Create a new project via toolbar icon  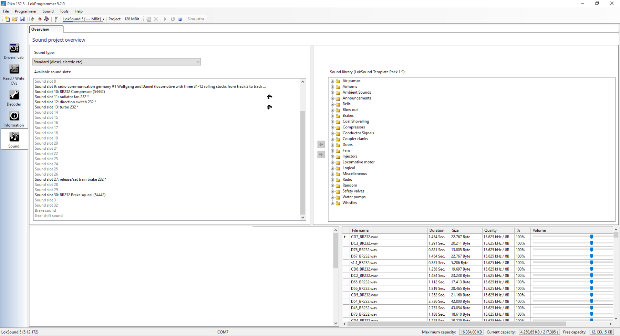coord(7,19)
